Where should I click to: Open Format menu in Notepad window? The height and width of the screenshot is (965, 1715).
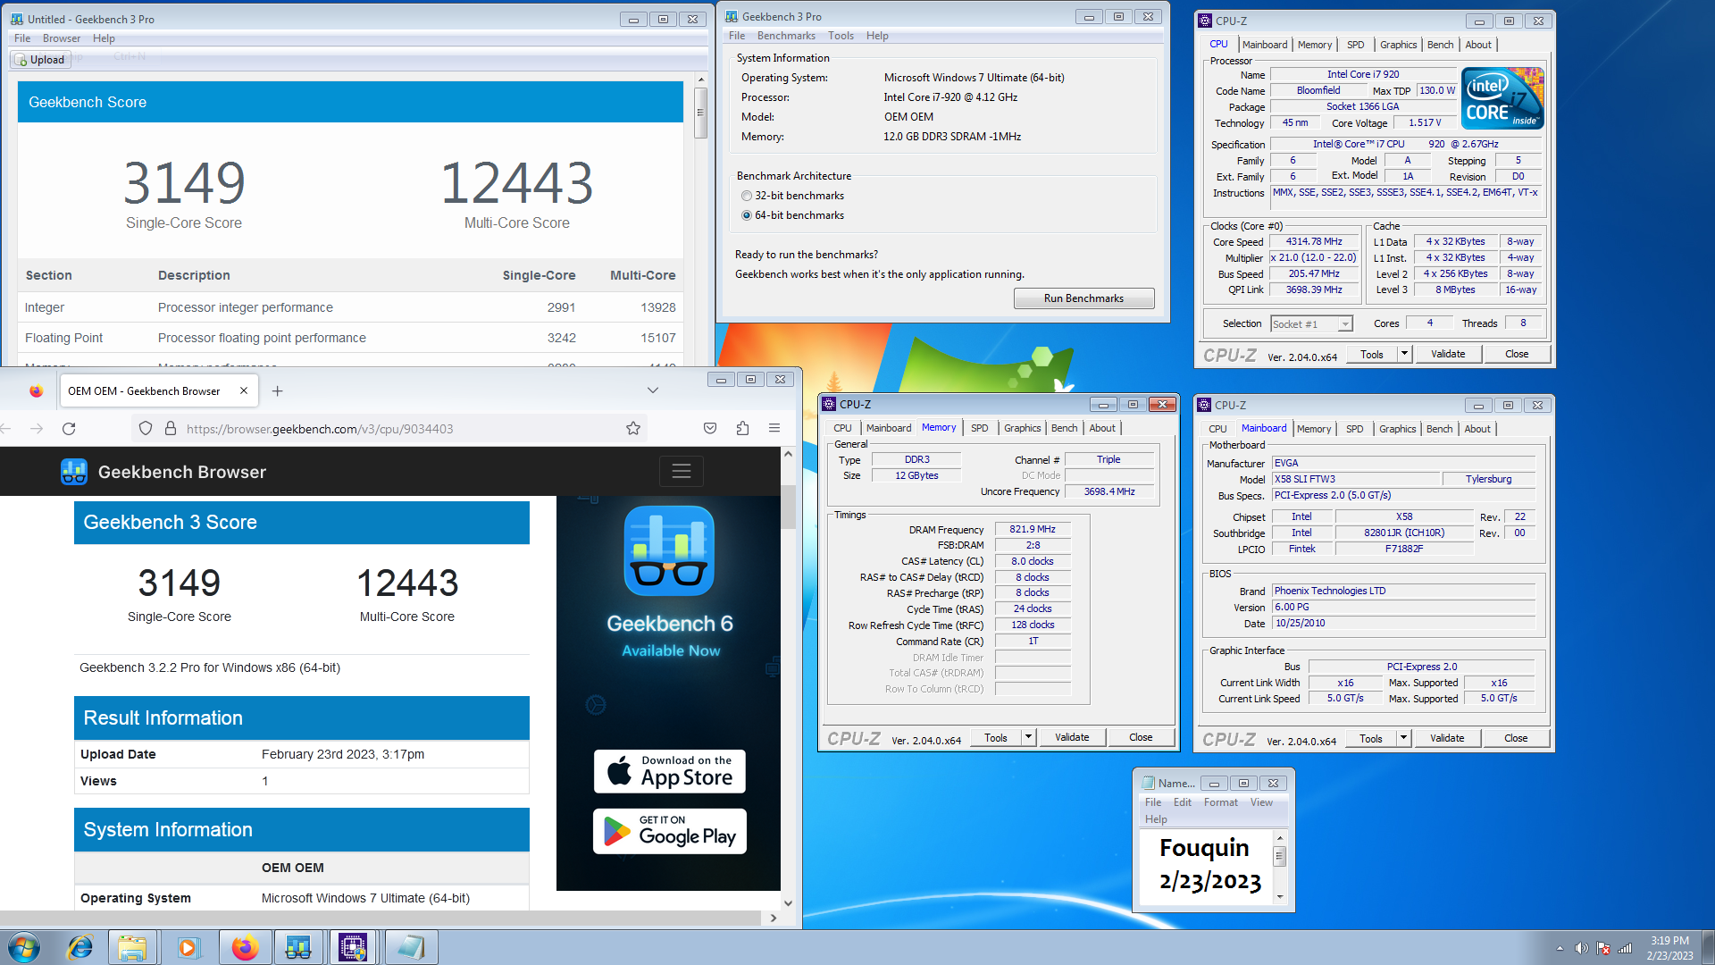pyautogui.click(x=1220, y=802)
